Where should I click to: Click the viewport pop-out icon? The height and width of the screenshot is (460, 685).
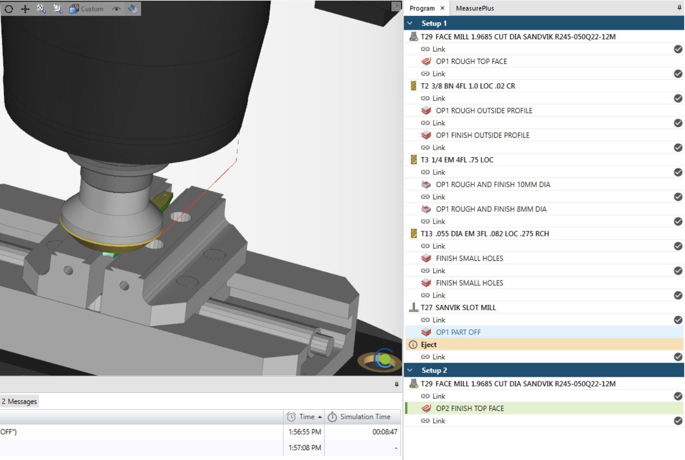point(396,7)
